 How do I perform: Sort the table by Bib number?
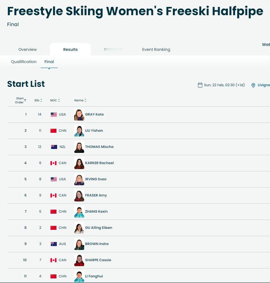[38, 100]
